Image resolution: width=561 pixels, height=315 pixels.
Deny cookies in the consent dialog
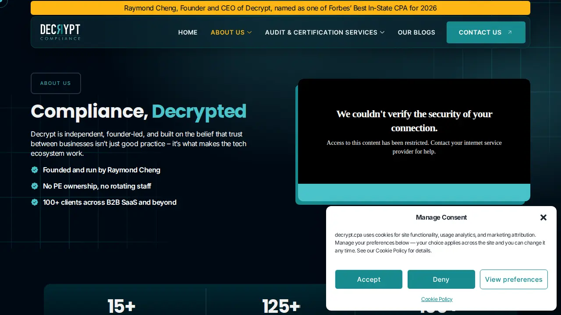pos(441,279)
